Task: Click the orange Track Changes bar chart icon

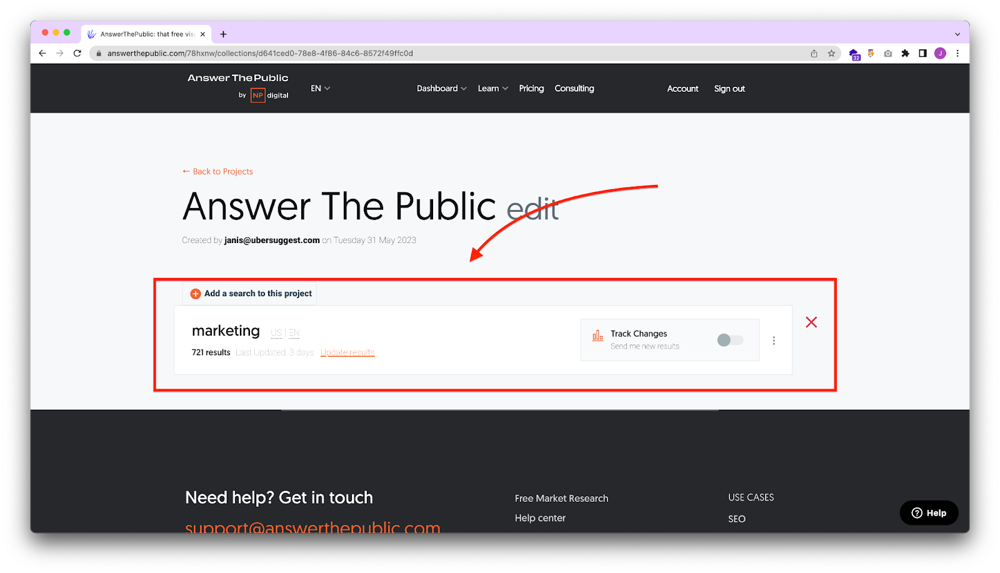Action: 597,336
